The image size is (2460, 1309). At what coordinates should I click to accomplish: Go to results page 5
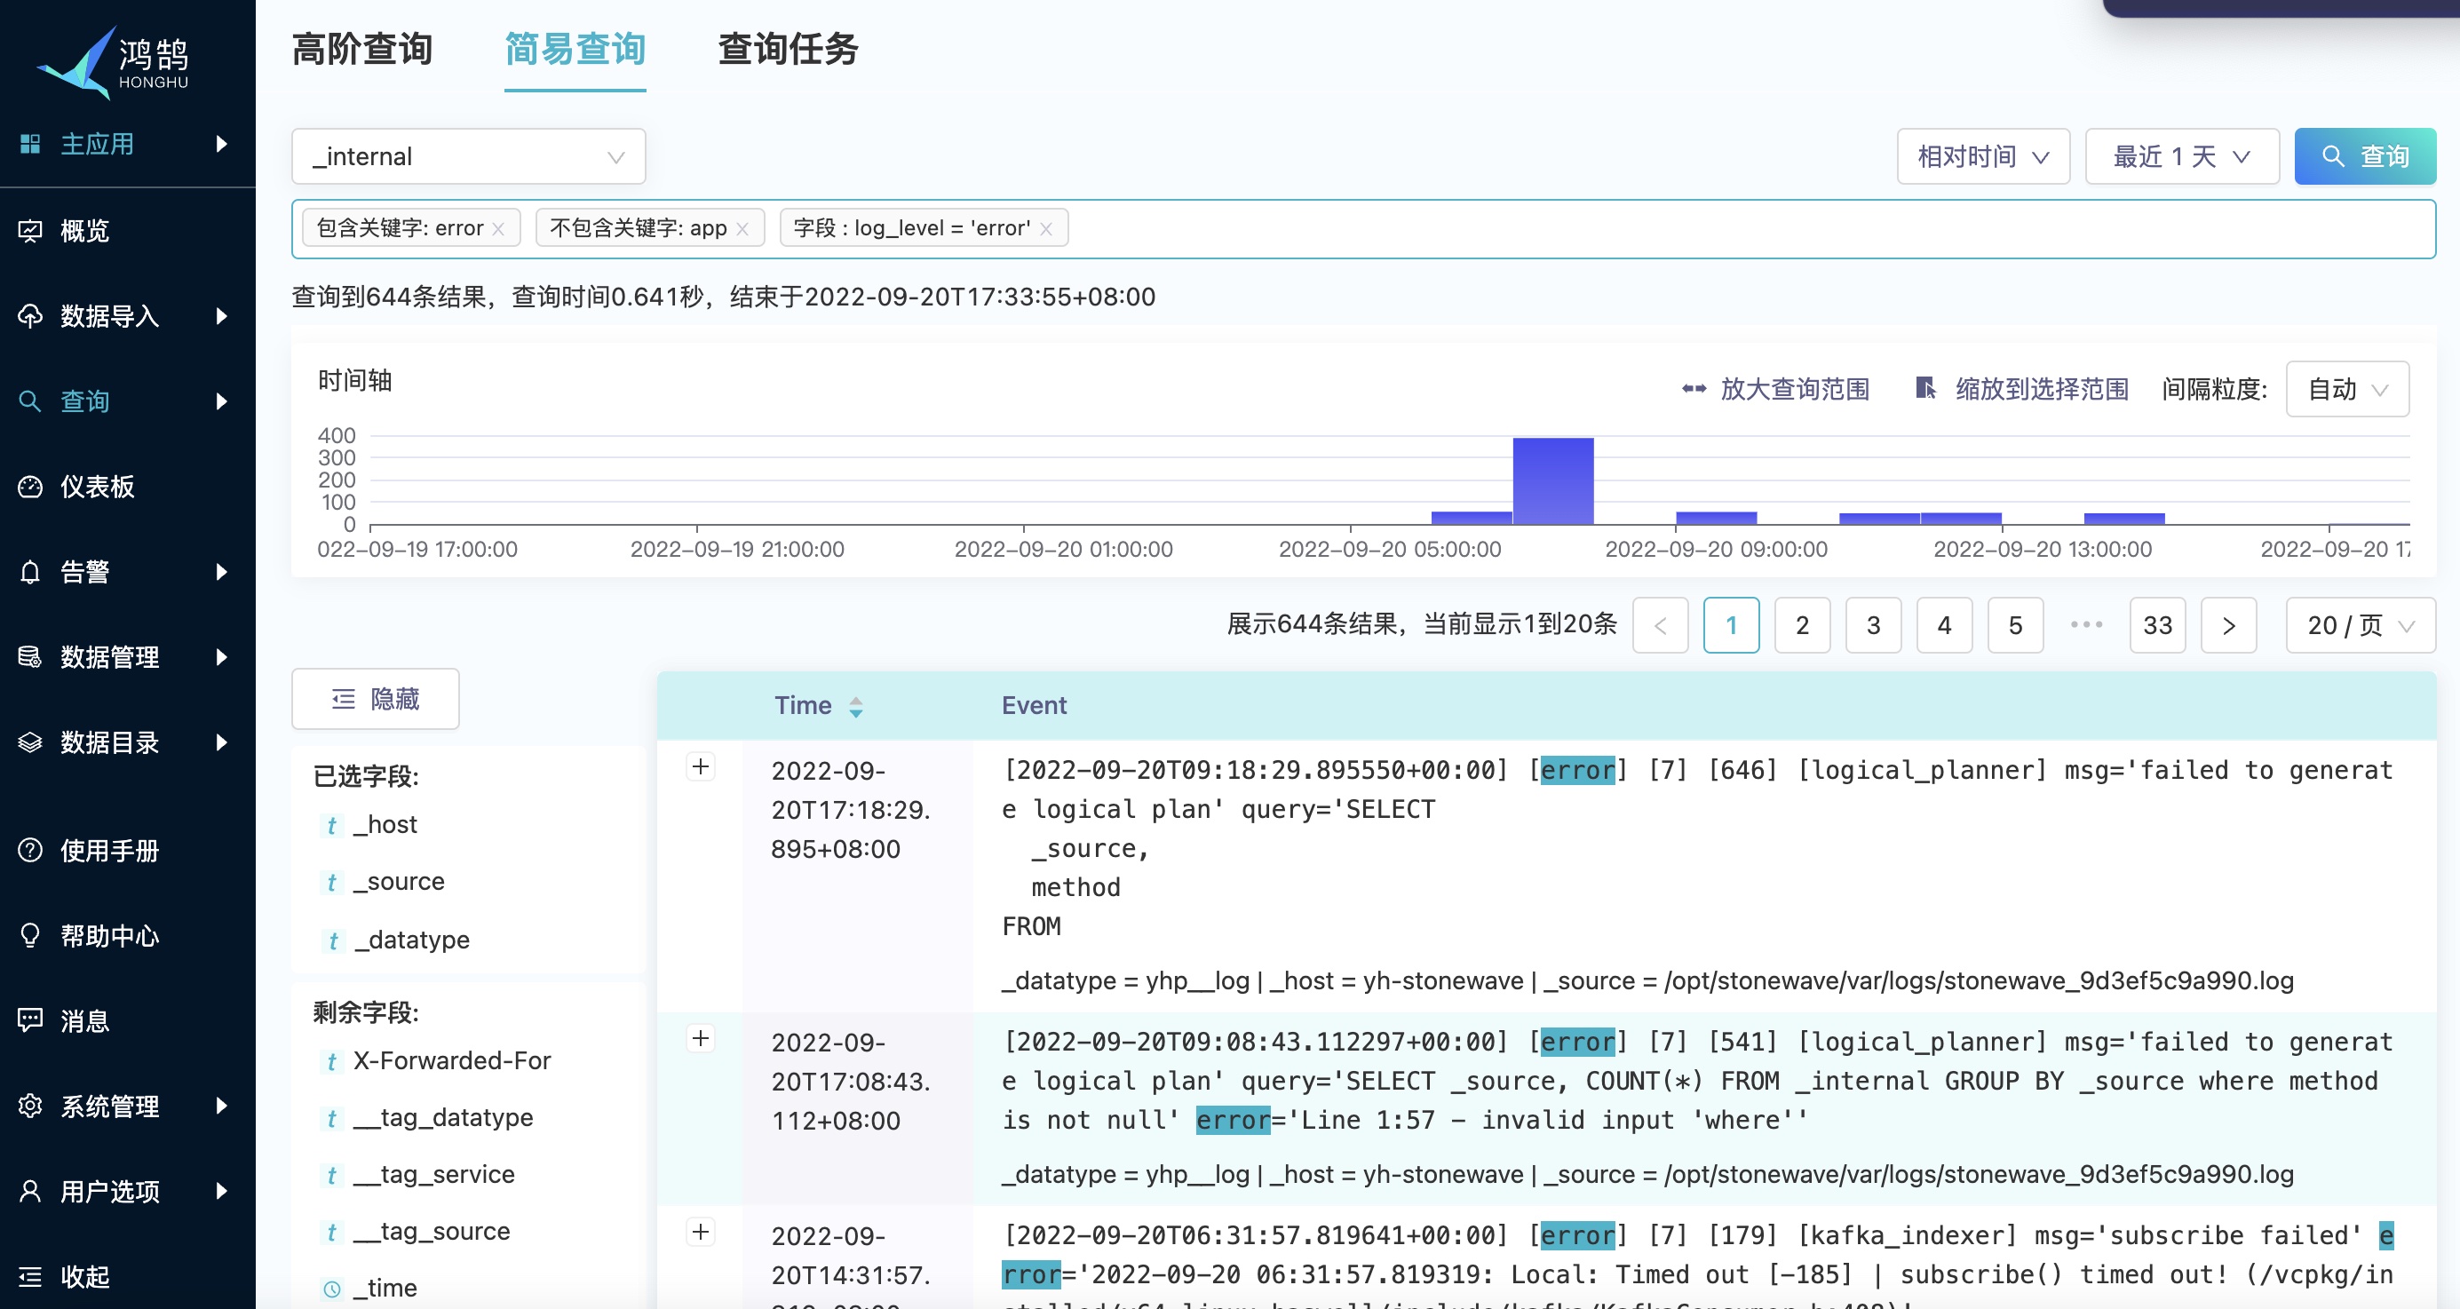2015,625
